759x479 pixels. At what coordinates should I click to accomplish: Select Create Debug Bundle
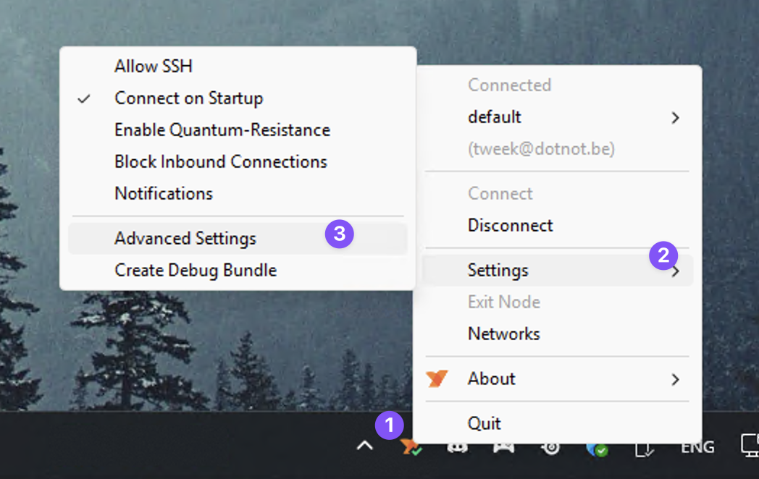pyautogui.click(x=238, y=270)
